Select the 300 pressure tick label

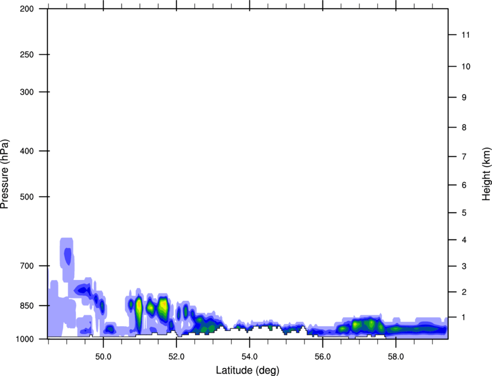[27, 92]
